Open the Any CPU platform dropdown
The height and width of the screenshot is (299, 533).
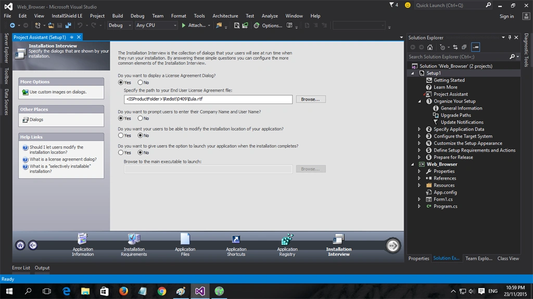156,25
